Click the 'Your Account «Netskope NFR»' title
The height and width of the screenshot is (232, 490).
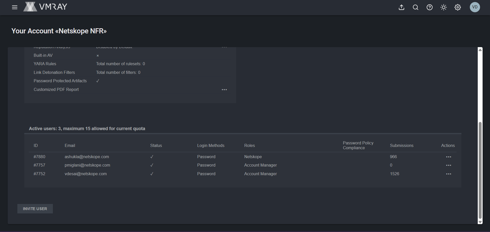tap(59, 31)
